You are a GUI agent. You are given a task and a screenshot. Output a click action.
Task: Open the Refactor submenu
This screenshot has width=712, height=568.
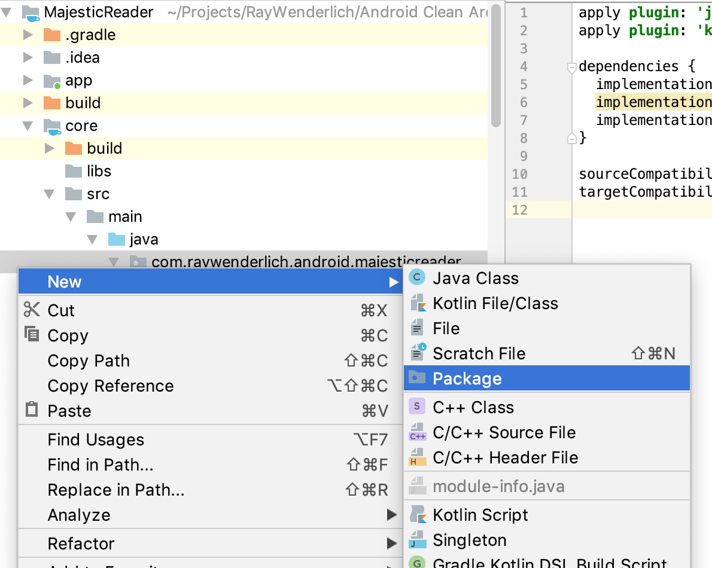[210, 543]
